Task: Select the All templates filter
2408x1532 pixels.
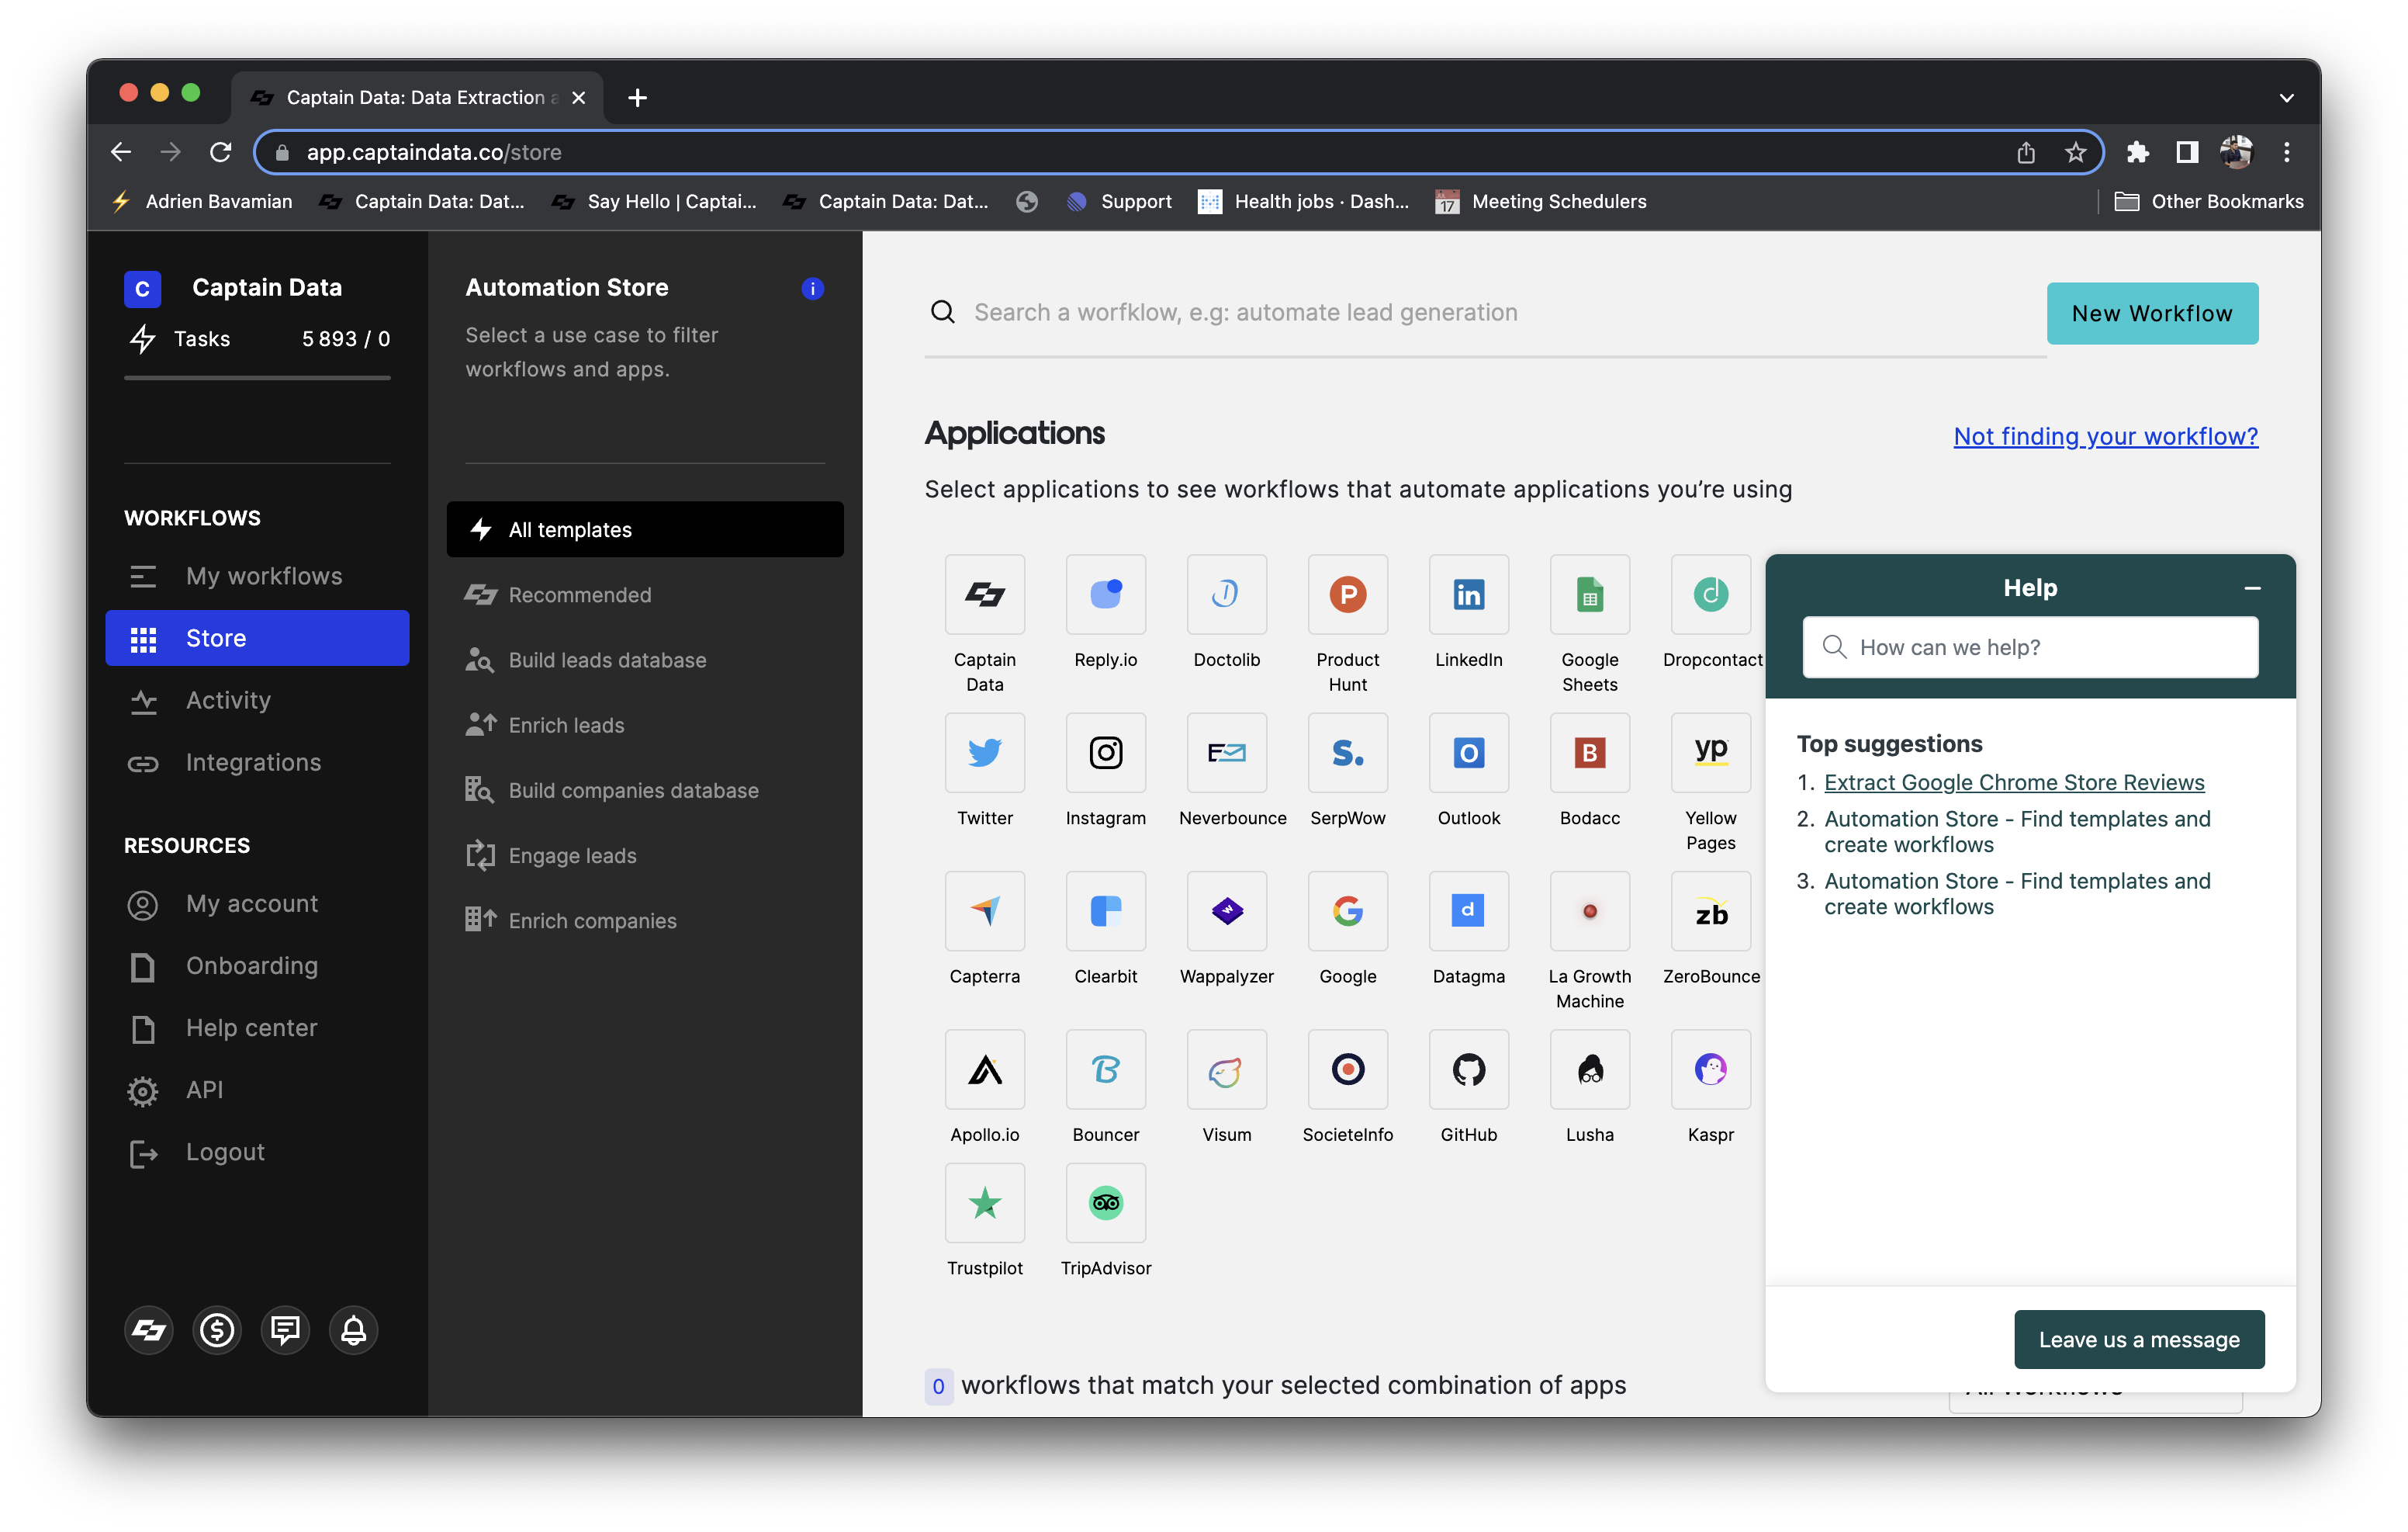Action: tap(645, 529)
